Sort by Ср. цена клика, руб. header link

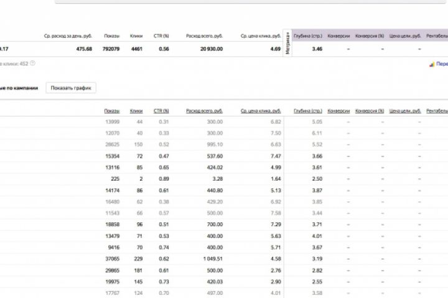point(261,111)
